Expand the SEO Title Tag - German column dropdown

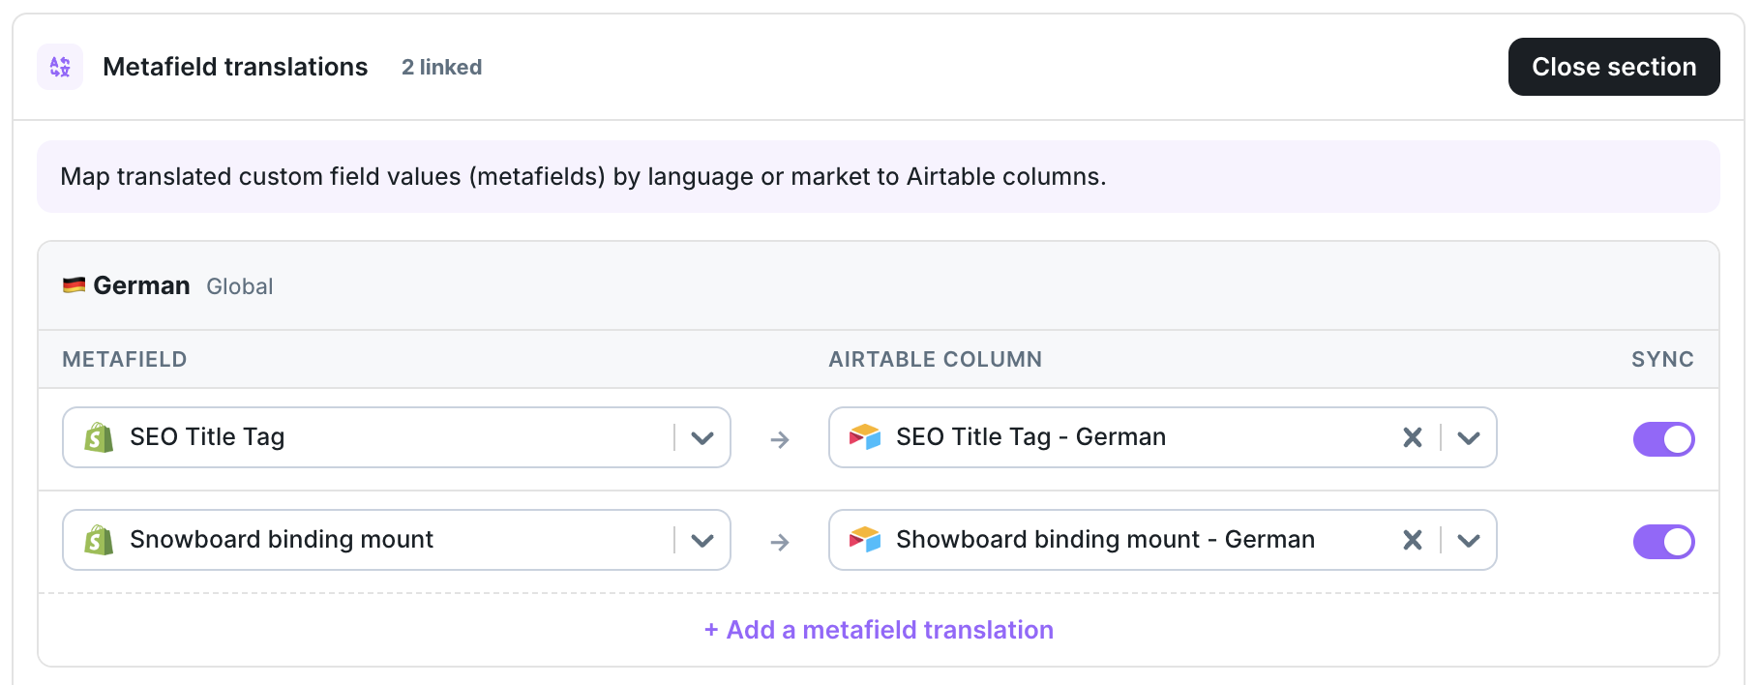tap(1469, 437)
